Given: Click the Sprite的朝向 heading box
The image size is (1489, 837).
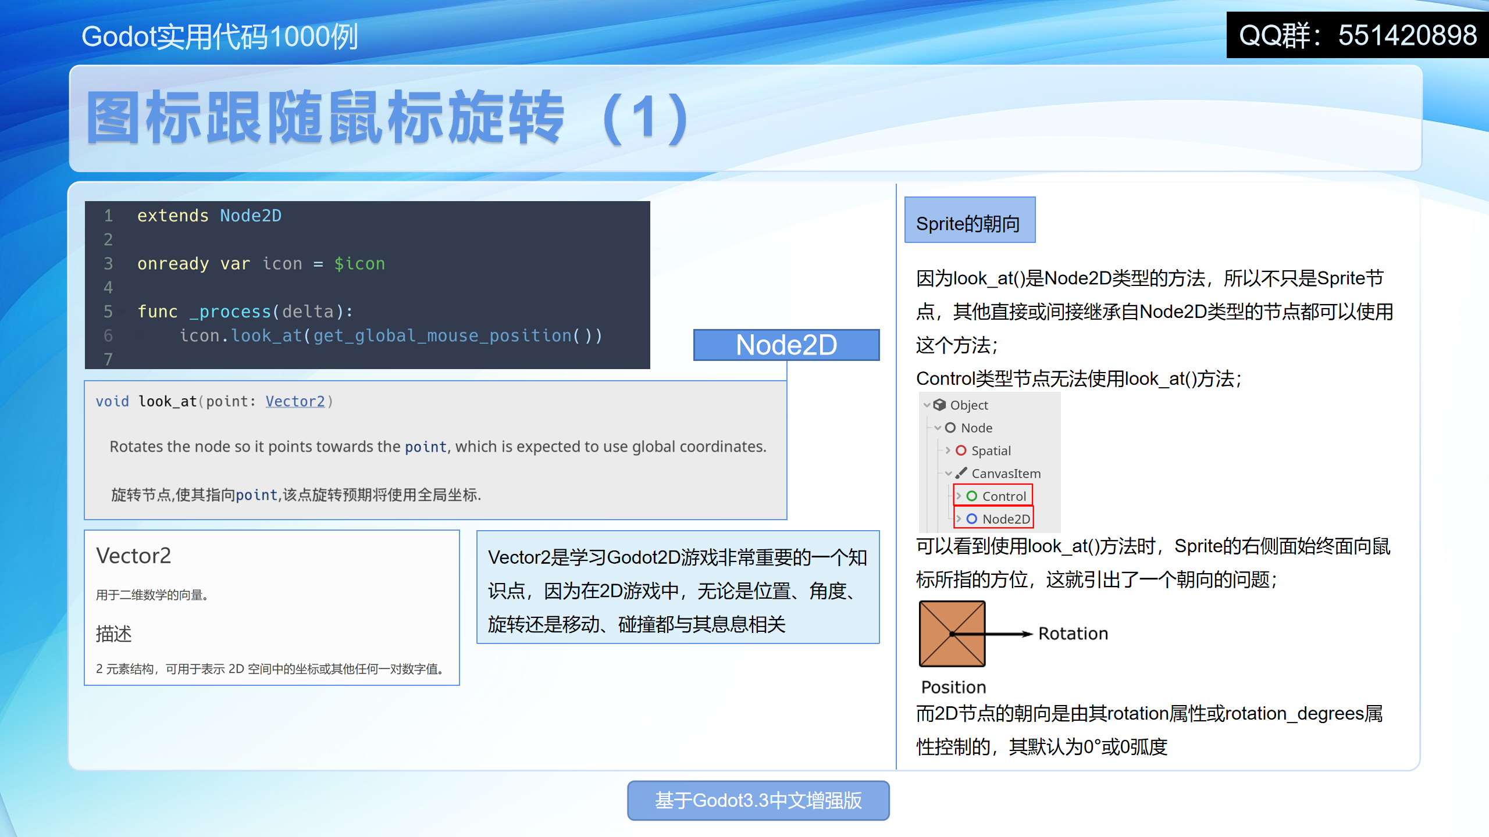Looking at the screenshot, I should tap(970, 220).
